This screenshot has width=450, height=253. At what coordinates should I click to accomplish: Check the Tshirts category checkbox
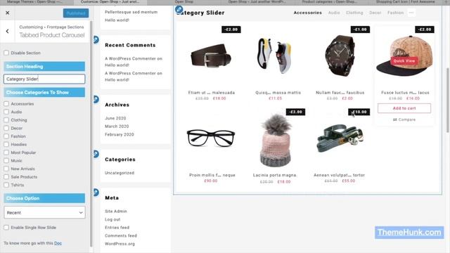[6, 185]
